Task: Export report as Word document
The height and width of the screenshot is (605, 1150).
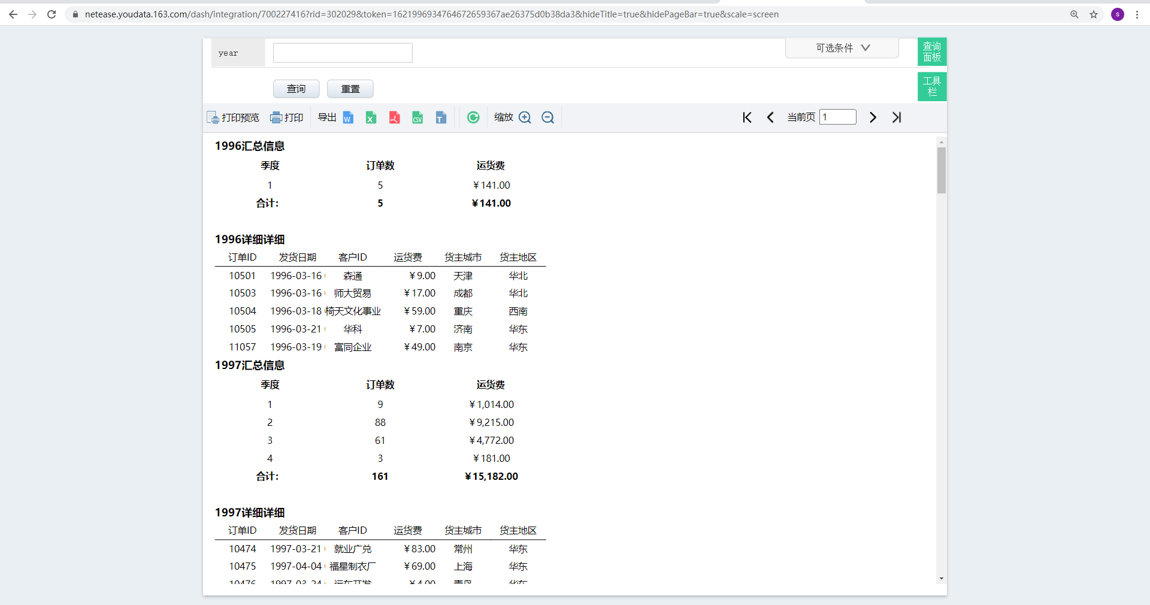Action: 348,118
